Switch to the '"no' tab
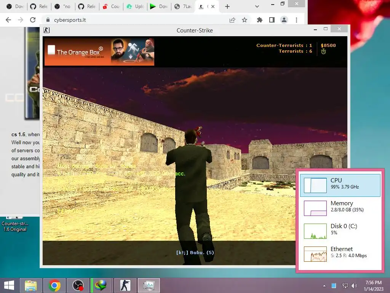This screenshot has width=390, height=293. (63, 6)
